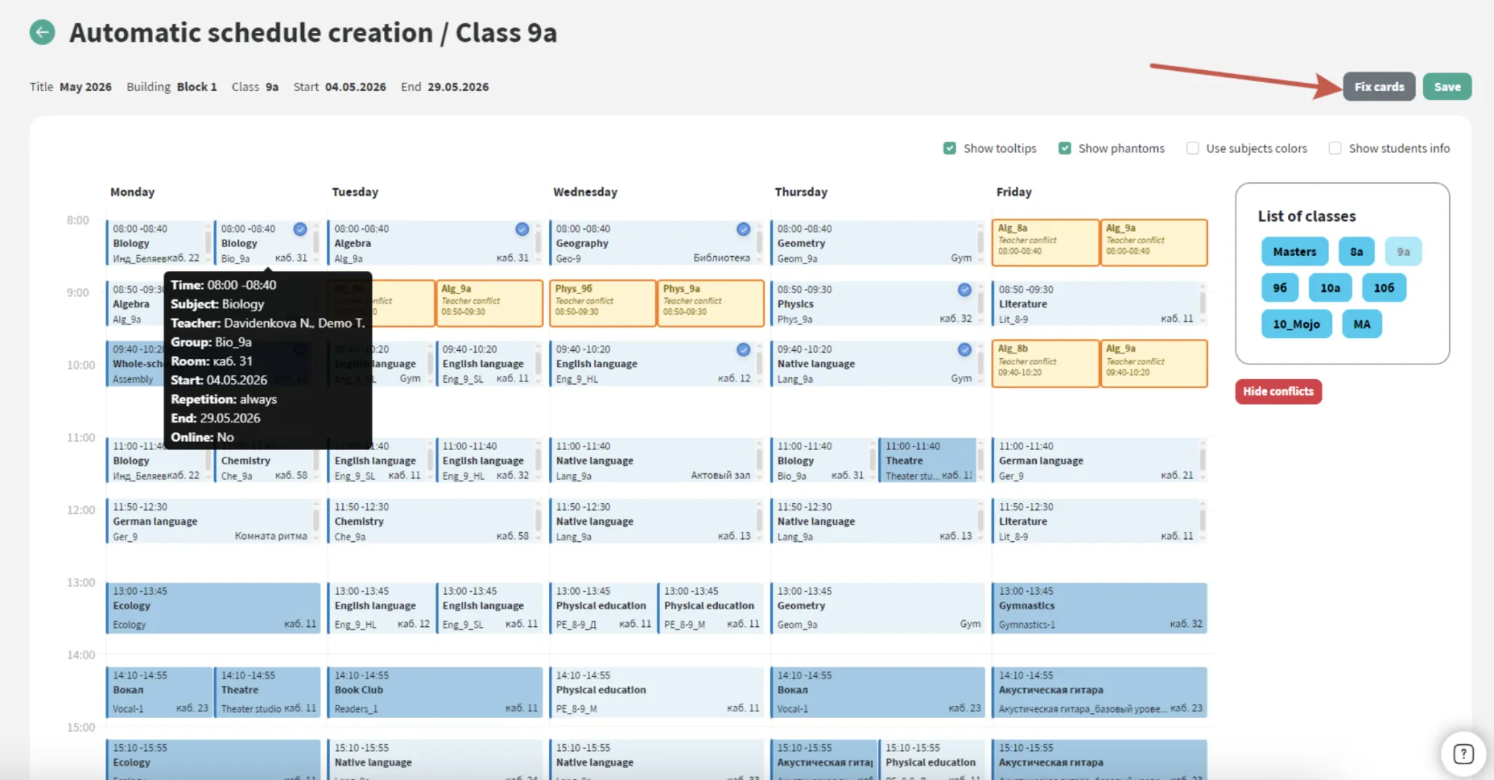Click pin icon on Thursday Physics card

click(965, 290)
